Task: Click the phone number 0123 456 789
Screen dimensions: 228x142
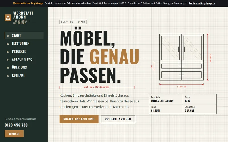Action: click(x=16, y=125)
